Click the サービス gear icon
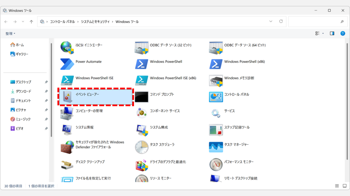Viewport: 350px width, 196px height. click(216, 113)
